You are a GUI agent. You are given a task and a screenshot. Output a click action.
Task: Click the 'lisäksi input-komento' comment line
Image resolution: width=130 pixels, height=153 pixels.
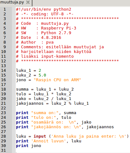point(47,56)
